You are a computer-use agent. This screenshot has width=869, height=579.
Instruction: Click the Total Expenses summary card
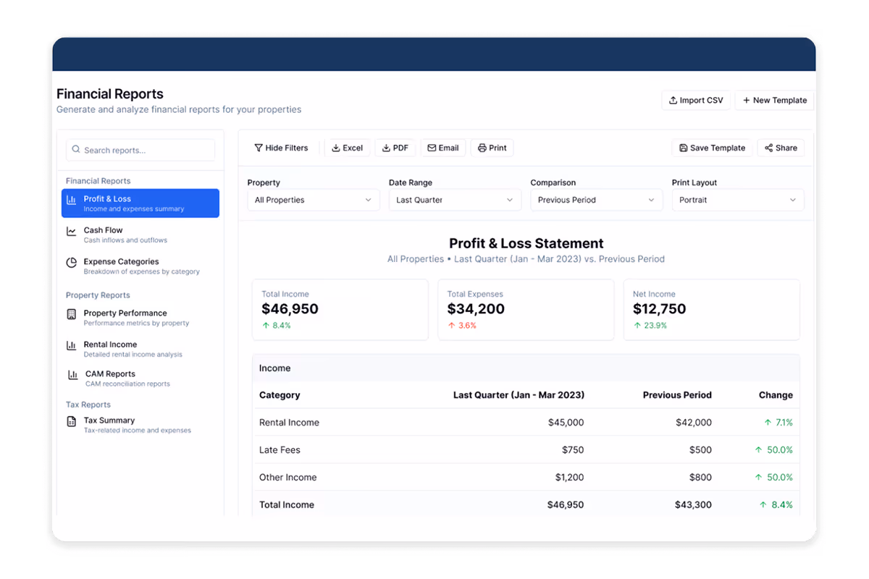point(526,310)
